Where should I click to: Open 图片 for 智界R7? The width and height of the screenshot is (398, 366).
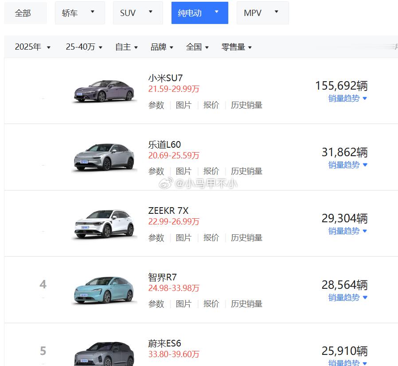pyautogui.click(x=184, y=304)
